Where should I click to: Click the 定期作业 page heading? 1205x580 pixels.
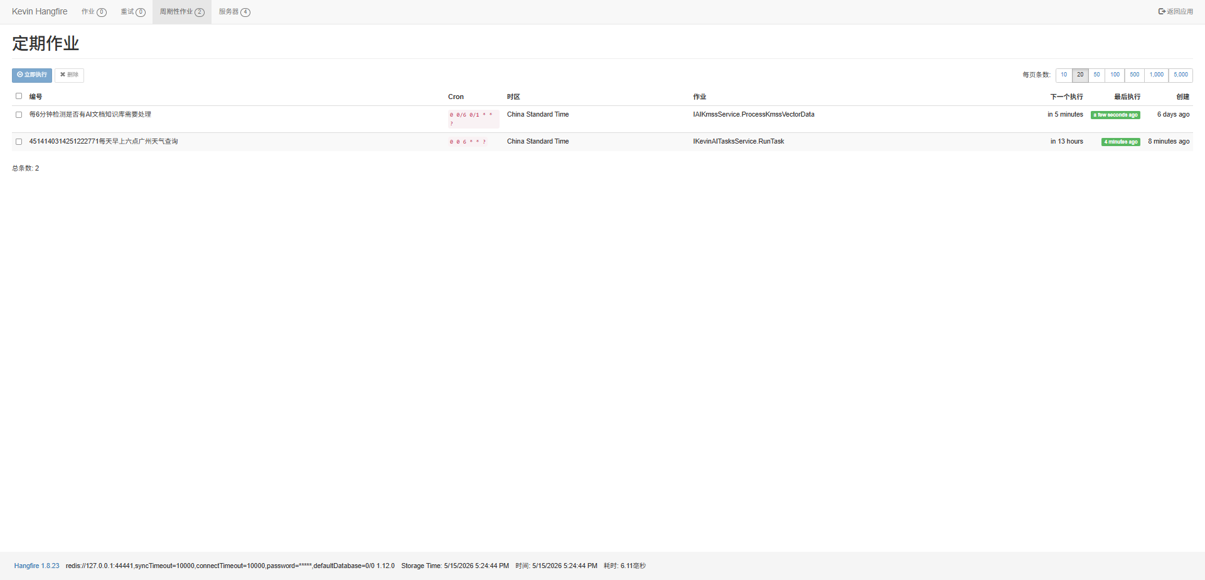tap(46, 43)
